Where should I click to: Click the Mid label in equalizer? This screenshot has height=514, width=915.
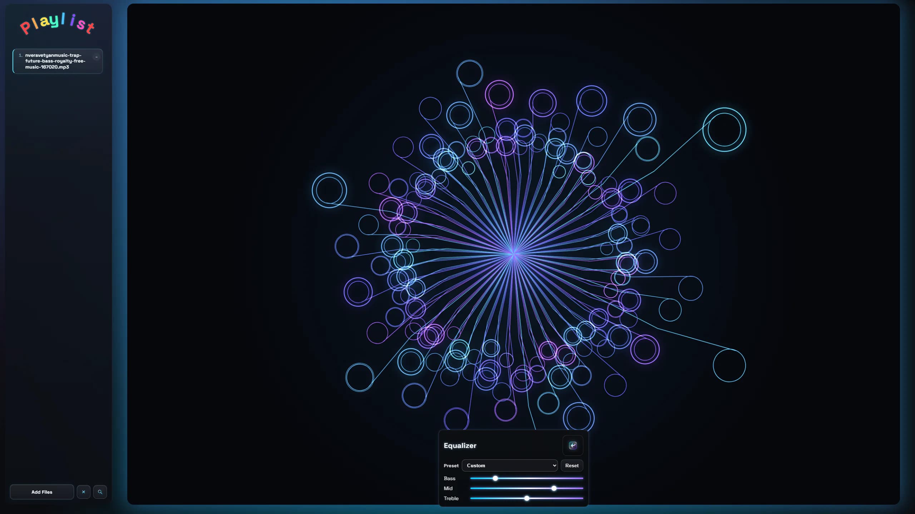[x=448, y=488]
